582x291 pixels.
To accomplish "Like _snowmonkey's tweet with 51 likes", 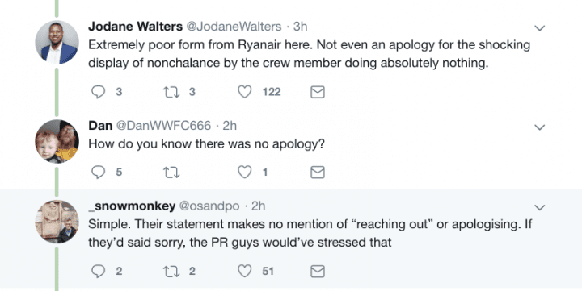I will (x=245, y=272).
